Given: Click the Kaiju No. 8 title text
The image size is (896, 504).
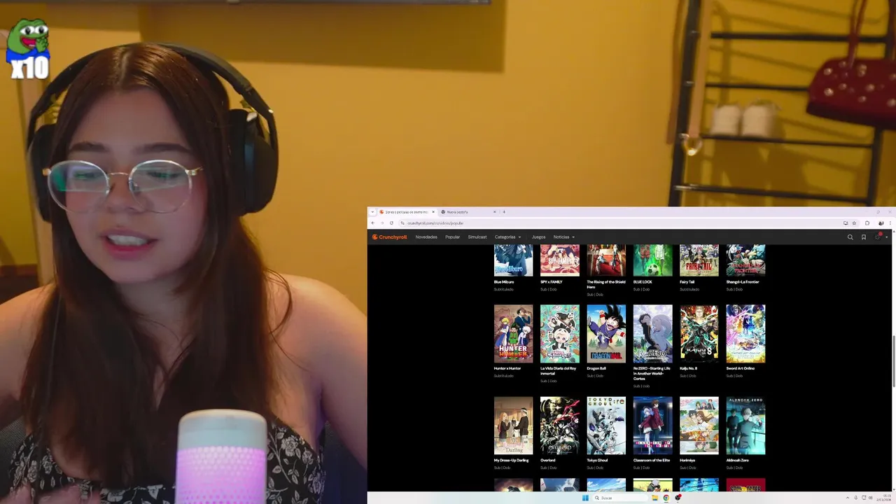Looking at the screenshot, I should click(689, 368).
